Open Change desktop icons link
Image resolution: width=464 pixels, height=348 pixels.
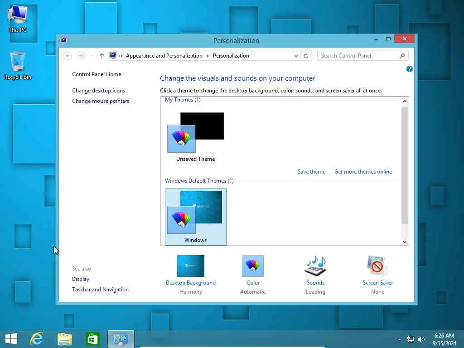[98, 91]
